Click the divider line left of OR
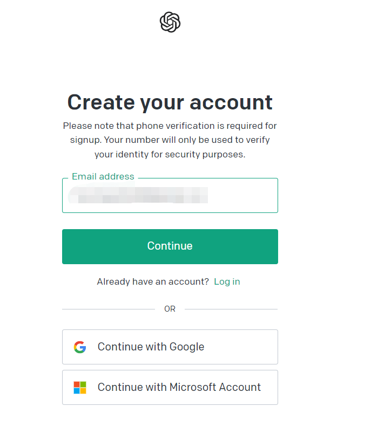 pyautogui.click(x=109, y=309)
